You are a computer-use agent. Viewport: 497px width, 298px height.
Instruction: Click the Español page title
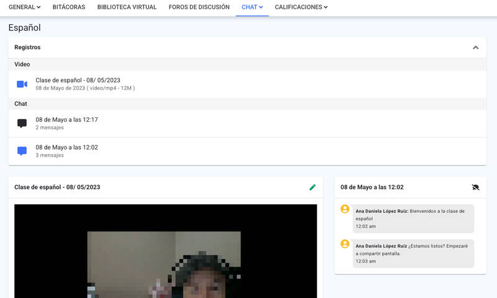coord(25,28)
